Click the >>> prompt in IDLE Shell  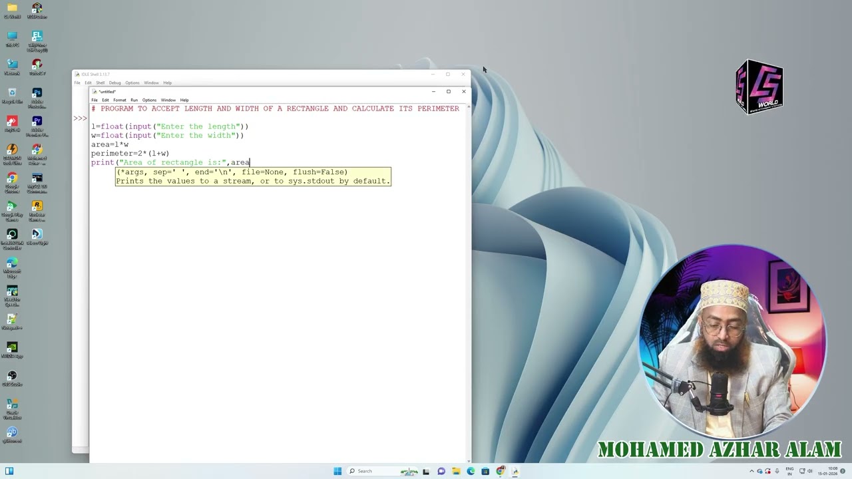pyautogui.click(x=80, y=118)
